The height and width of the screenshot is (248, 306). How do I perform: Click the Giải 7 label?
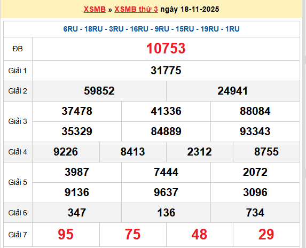(18, 235)
